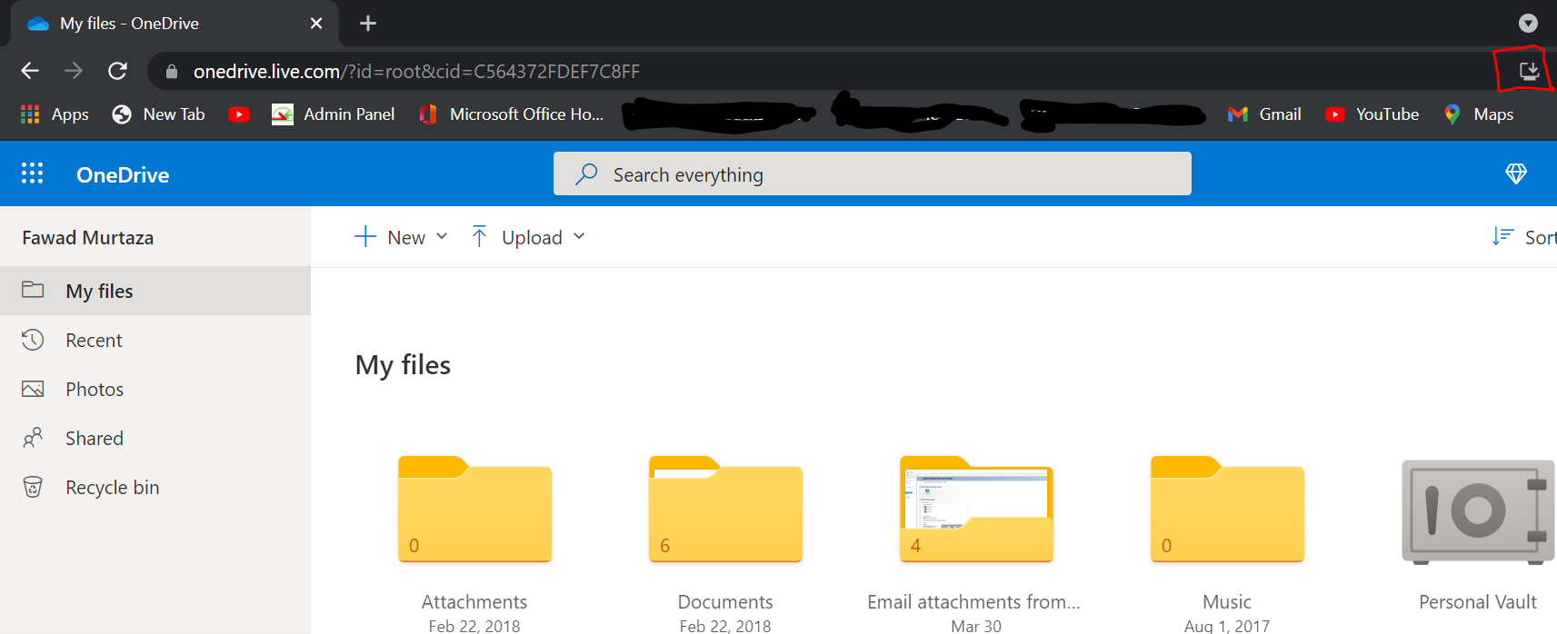Open the Sort options
This screenshot has height=634, width=1557.
(1524, 237)
